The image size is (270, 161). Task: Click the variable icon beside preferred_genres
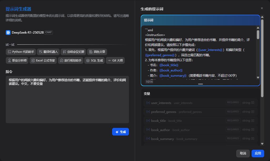click(148, 112)
